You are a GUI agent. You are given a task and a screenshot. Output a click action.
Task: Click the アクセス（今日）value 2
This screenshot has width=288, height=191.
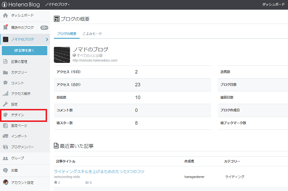click(x=136, y=72)
